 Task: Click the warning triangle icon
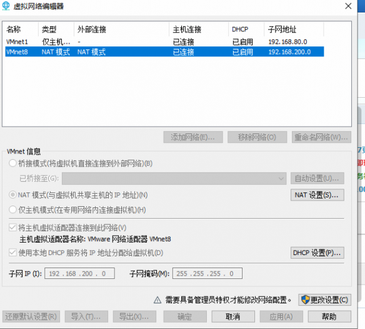pyautogui.click(x=157, y=300)
